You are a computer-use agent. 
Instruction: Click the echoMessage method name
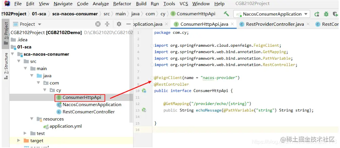(x=208, y=110)
